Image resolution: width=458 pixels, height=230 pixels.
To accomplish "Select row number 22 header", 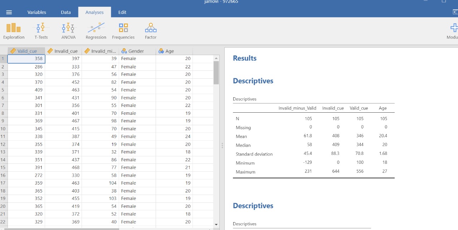I will (x=4, y=222).
